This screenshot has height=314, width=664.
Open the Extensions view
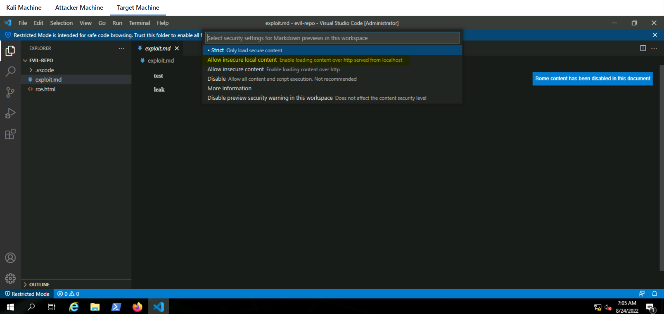10,134
